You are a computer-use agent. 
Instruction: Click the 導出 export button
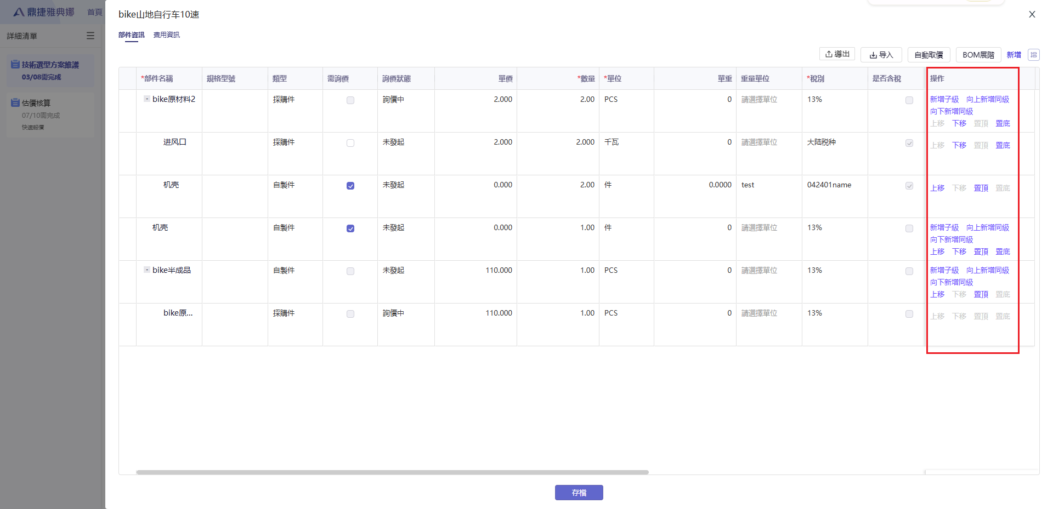(837, 54)
